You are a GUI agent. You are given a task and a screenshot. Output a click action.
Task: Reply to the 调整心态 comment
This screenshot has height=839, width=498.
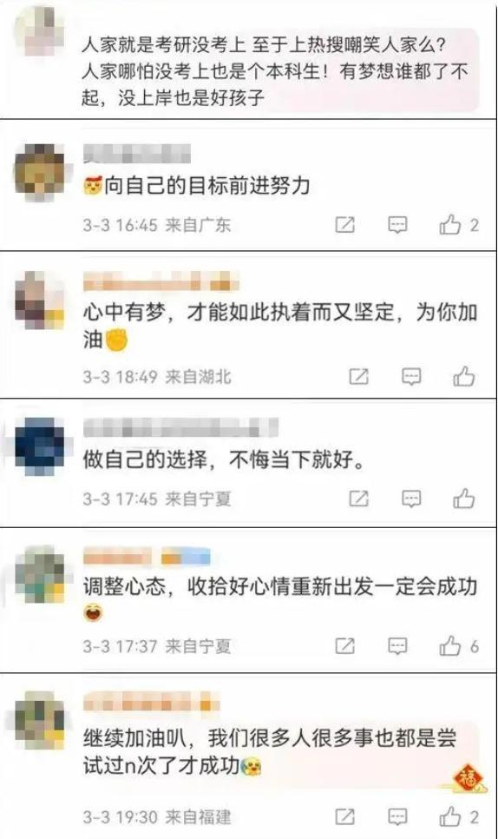(x=397, y=646)
